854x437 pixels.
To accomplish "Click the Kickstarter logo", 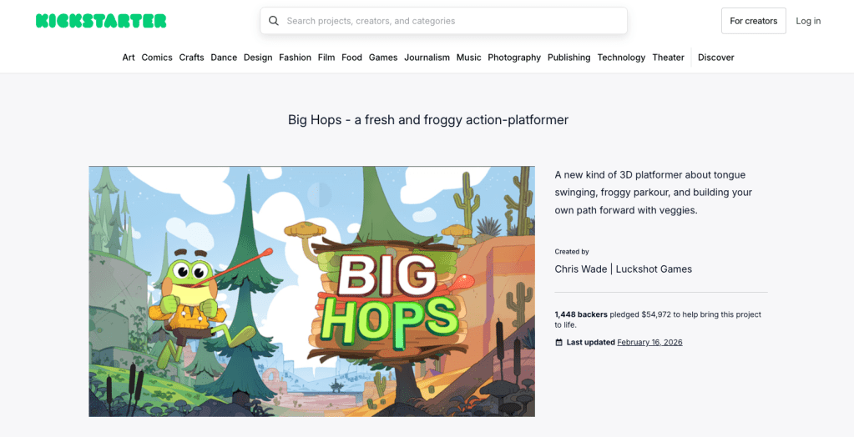I will [101, 21].
